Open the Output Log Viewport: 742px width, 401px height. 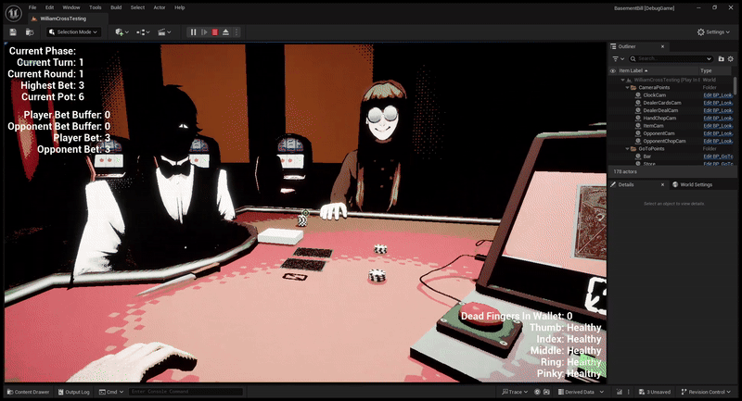pos(74,392)
